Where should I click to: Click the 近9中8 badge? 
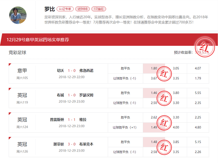[83, 9]
